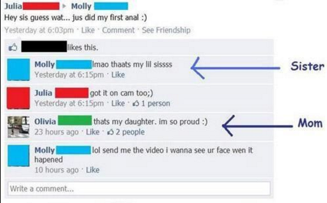Like Molly's comment from 10 hours ago
The height and width of the screenshot is (203, 327).
(x=93, y=170)
